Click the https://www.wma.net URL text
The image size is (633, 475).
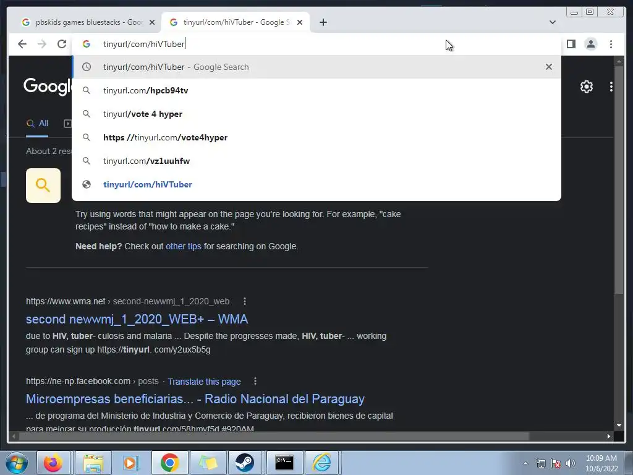[x=66, y=301]
